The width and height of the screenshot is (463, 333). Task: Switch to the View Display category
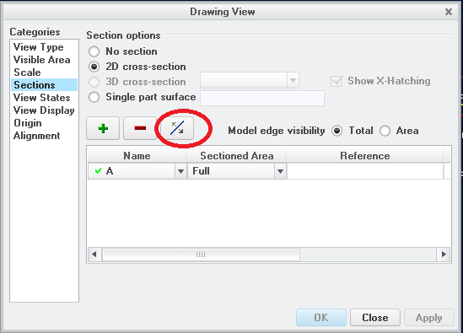click(x=44, y=110)
